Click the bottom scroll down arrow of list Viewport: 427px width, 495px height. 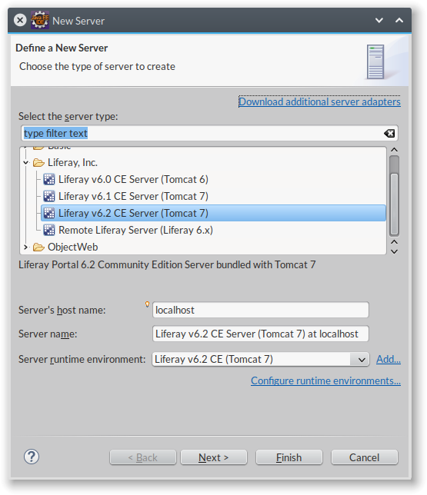point(394,251)
